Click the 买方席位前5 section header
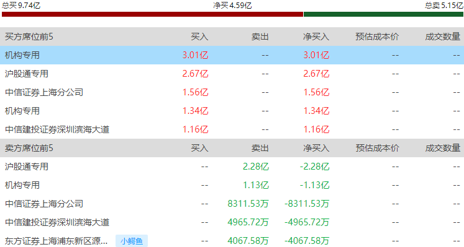This screenshot has height=247, width=464. 29,37
